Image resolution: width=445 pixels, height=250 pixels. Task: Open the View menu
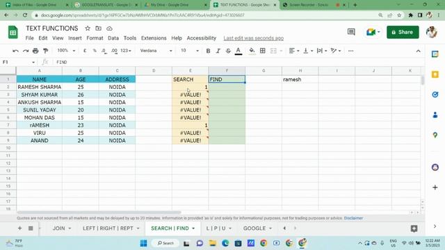[x=58, y=38]
